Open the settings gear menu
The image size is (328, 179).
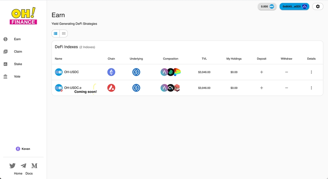(317, 7)
